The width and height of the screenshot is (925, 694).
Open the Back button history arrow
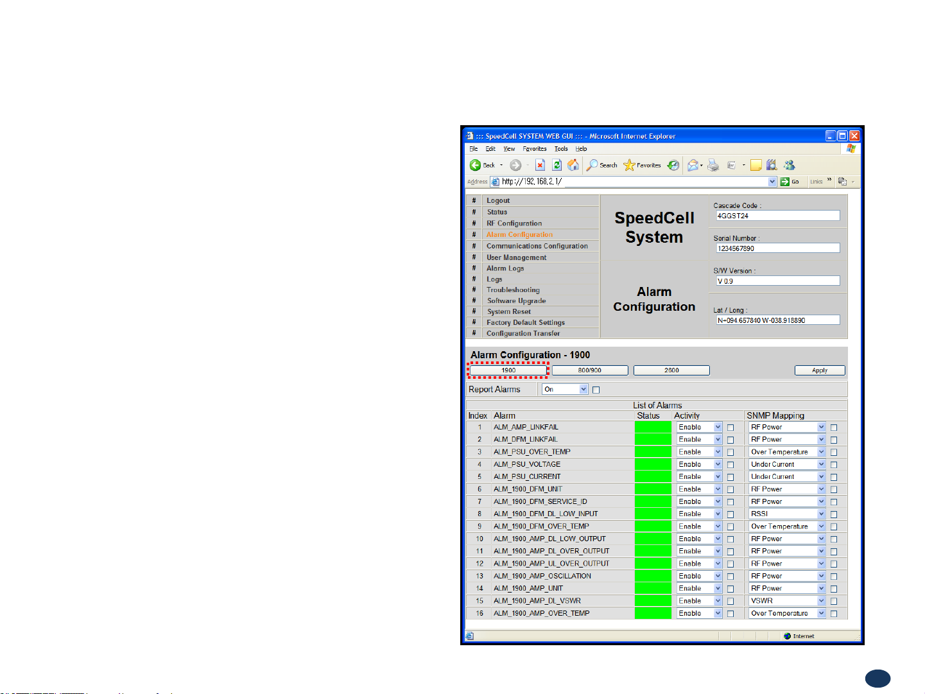pos(501,165)
